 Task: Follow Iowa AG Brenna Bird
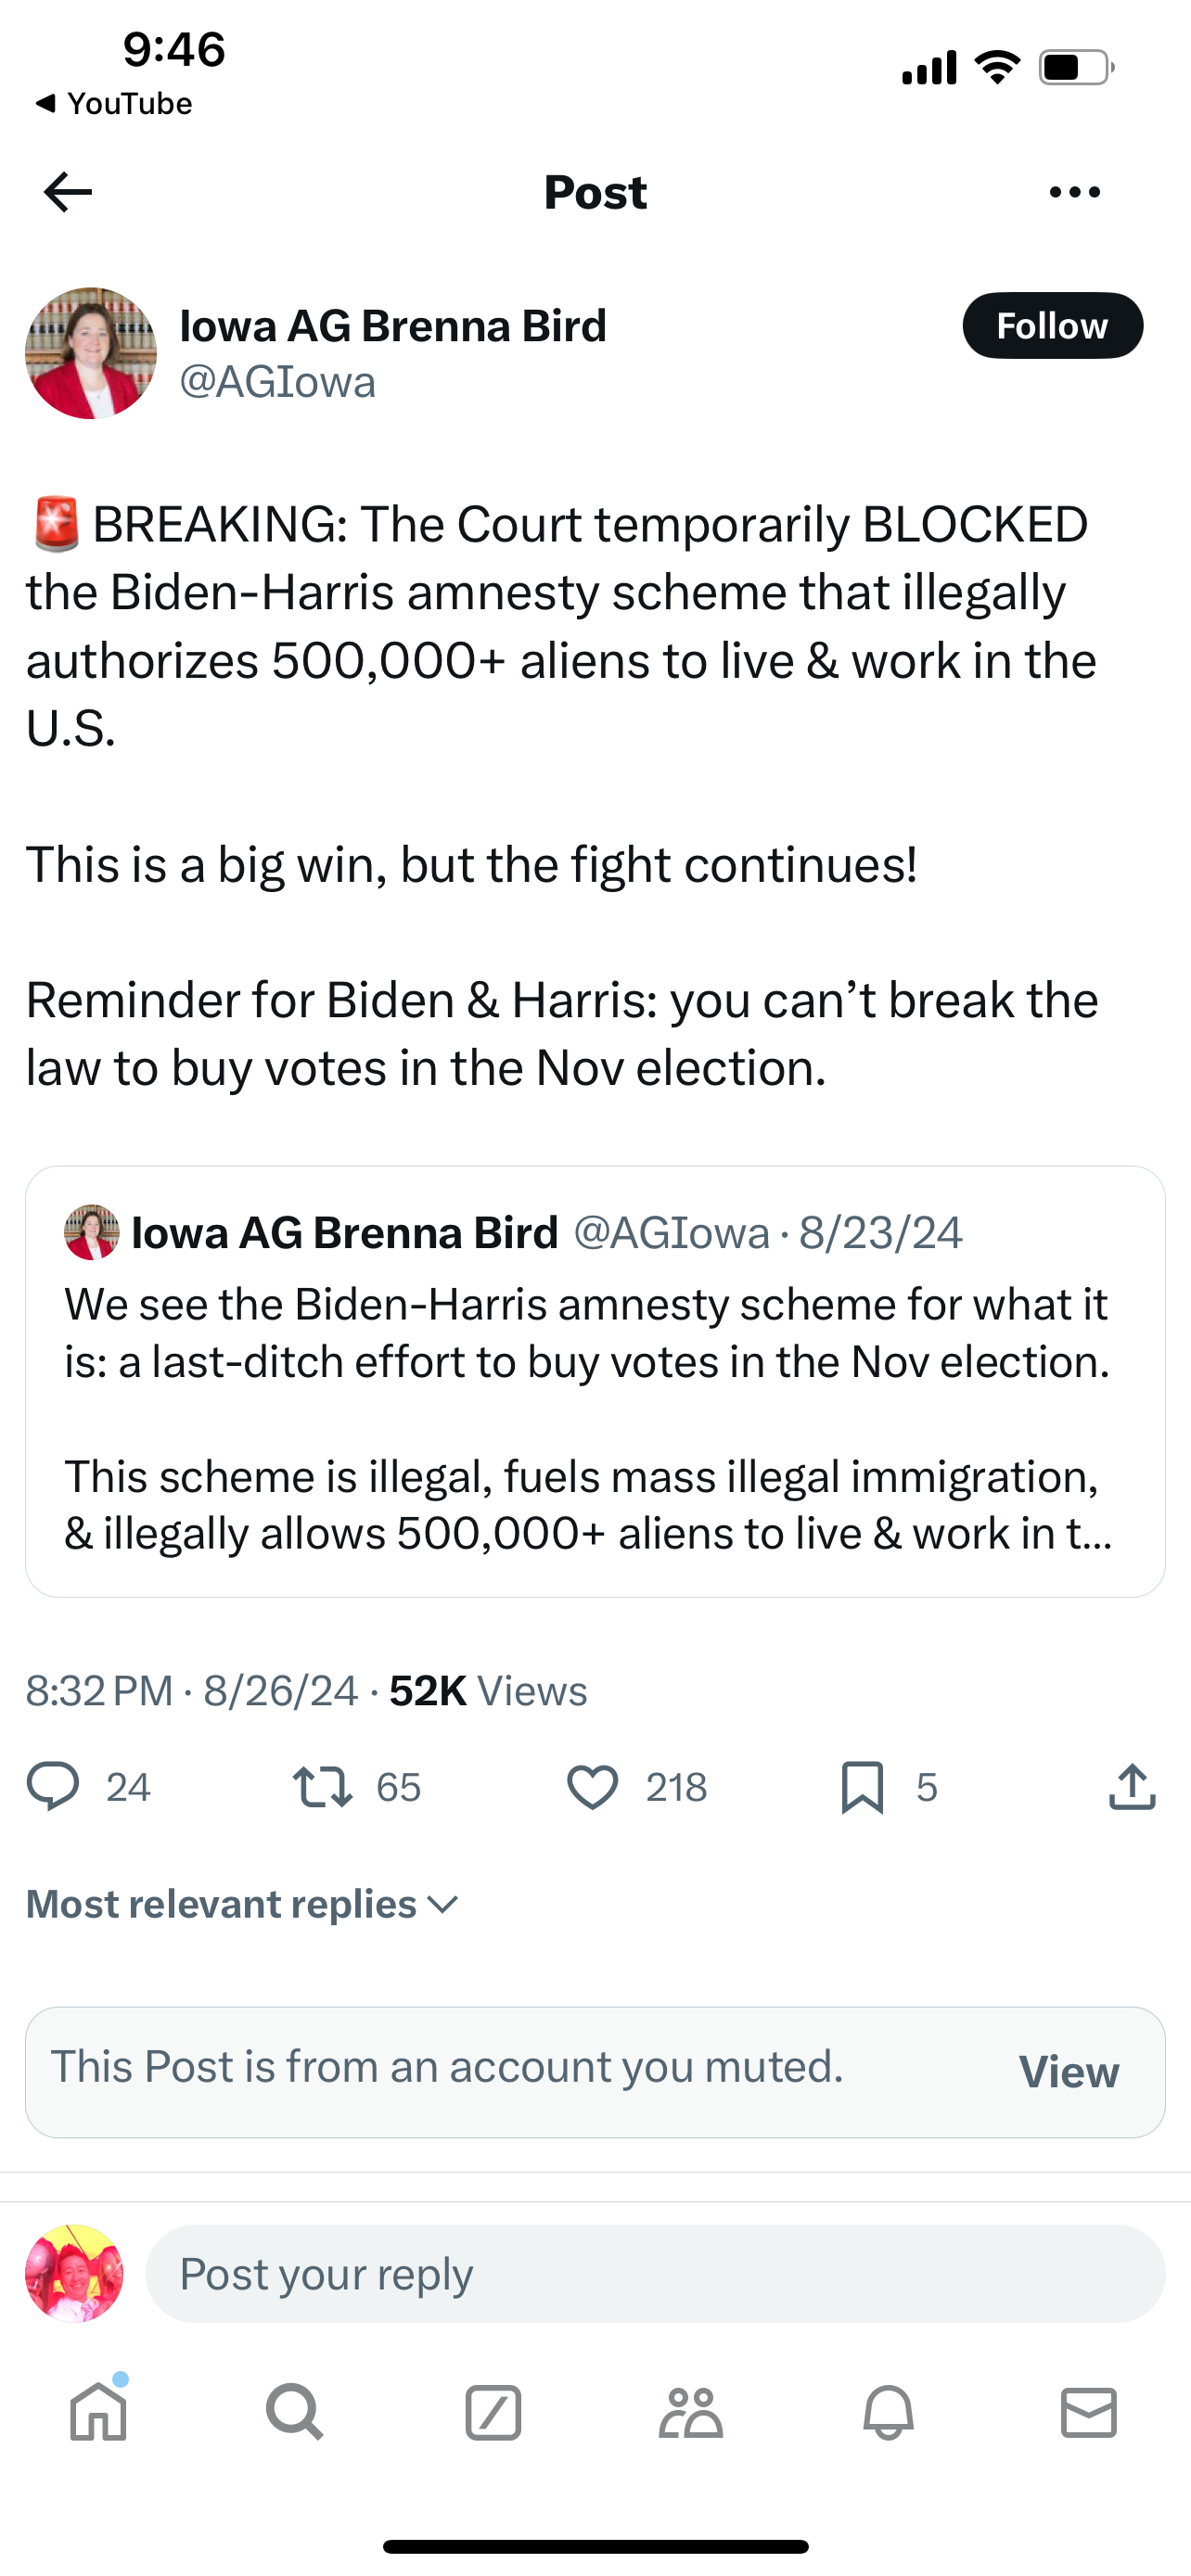point(1052,326)
